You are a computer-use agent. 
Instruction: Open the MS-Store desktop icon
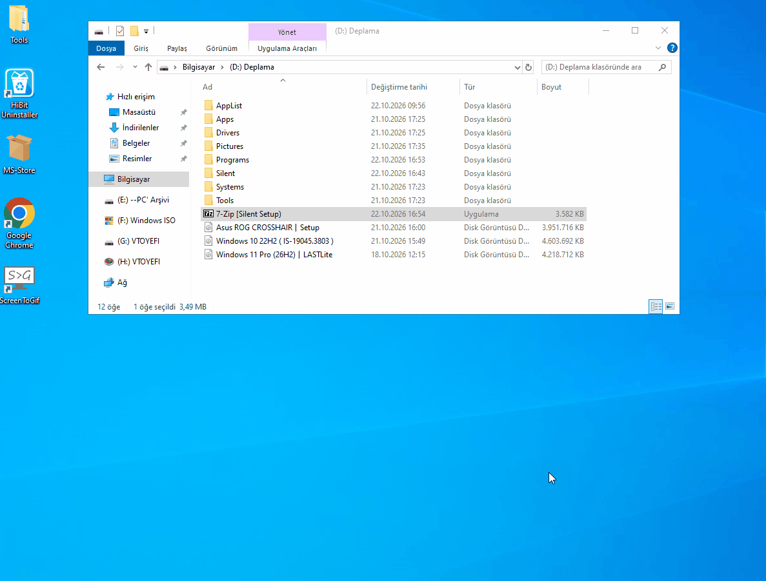pos(19,155)
